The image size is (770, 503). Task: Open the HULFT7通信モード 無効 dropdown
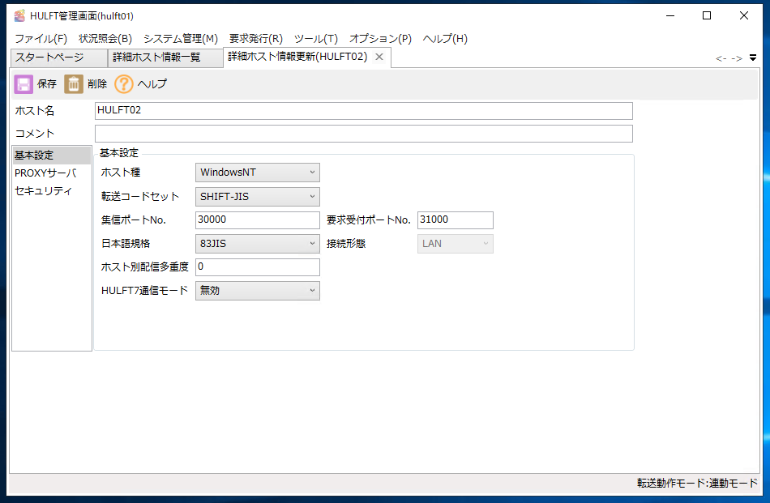tap(257, 291)
